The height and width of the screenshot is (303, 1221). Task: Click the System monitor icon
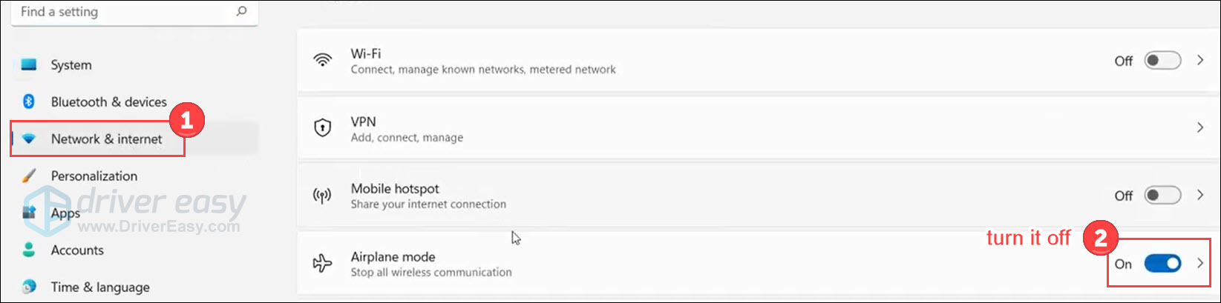(29, 64)
